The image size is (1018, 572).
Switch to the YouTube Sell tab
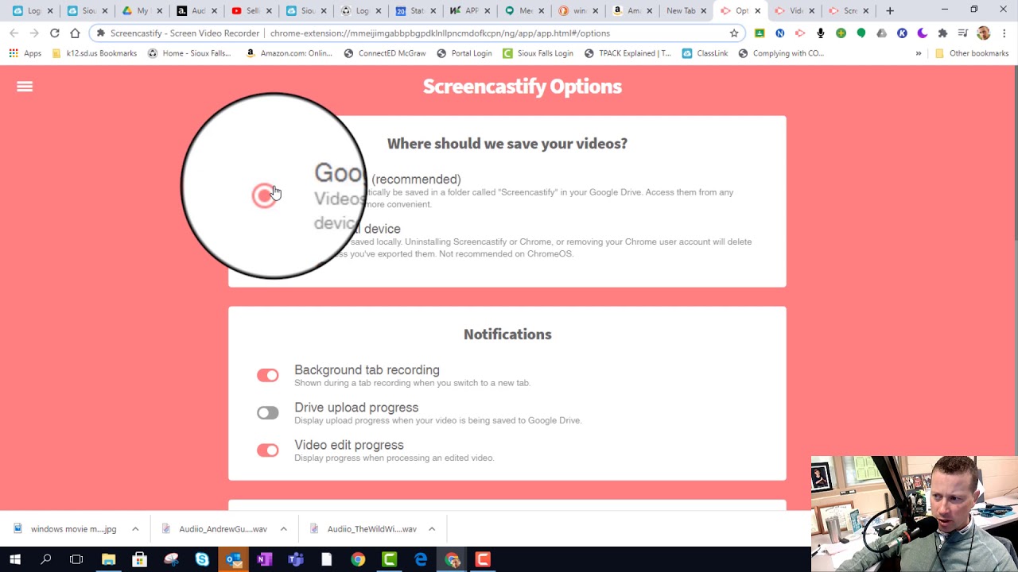tap(251, 11)
